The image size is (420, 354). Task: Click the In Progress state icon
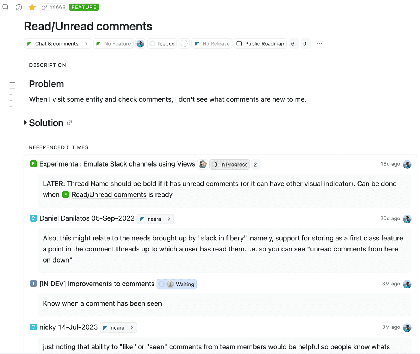(x=215, y=164)
